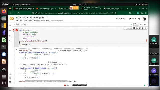The height and width of the screenshot is (90, 160).
Task: Close the bottom status bar
Action: (147, 85)
